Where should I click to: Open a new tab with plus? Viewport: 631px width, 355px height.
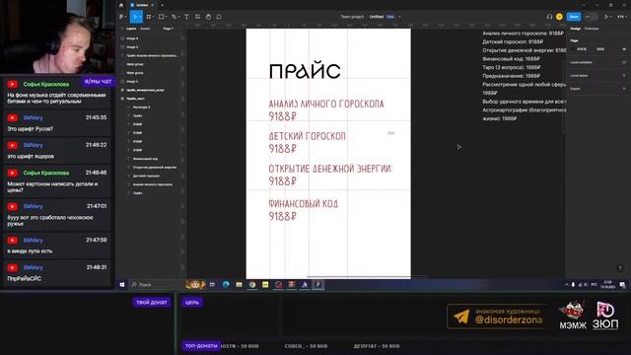point(162,5)
